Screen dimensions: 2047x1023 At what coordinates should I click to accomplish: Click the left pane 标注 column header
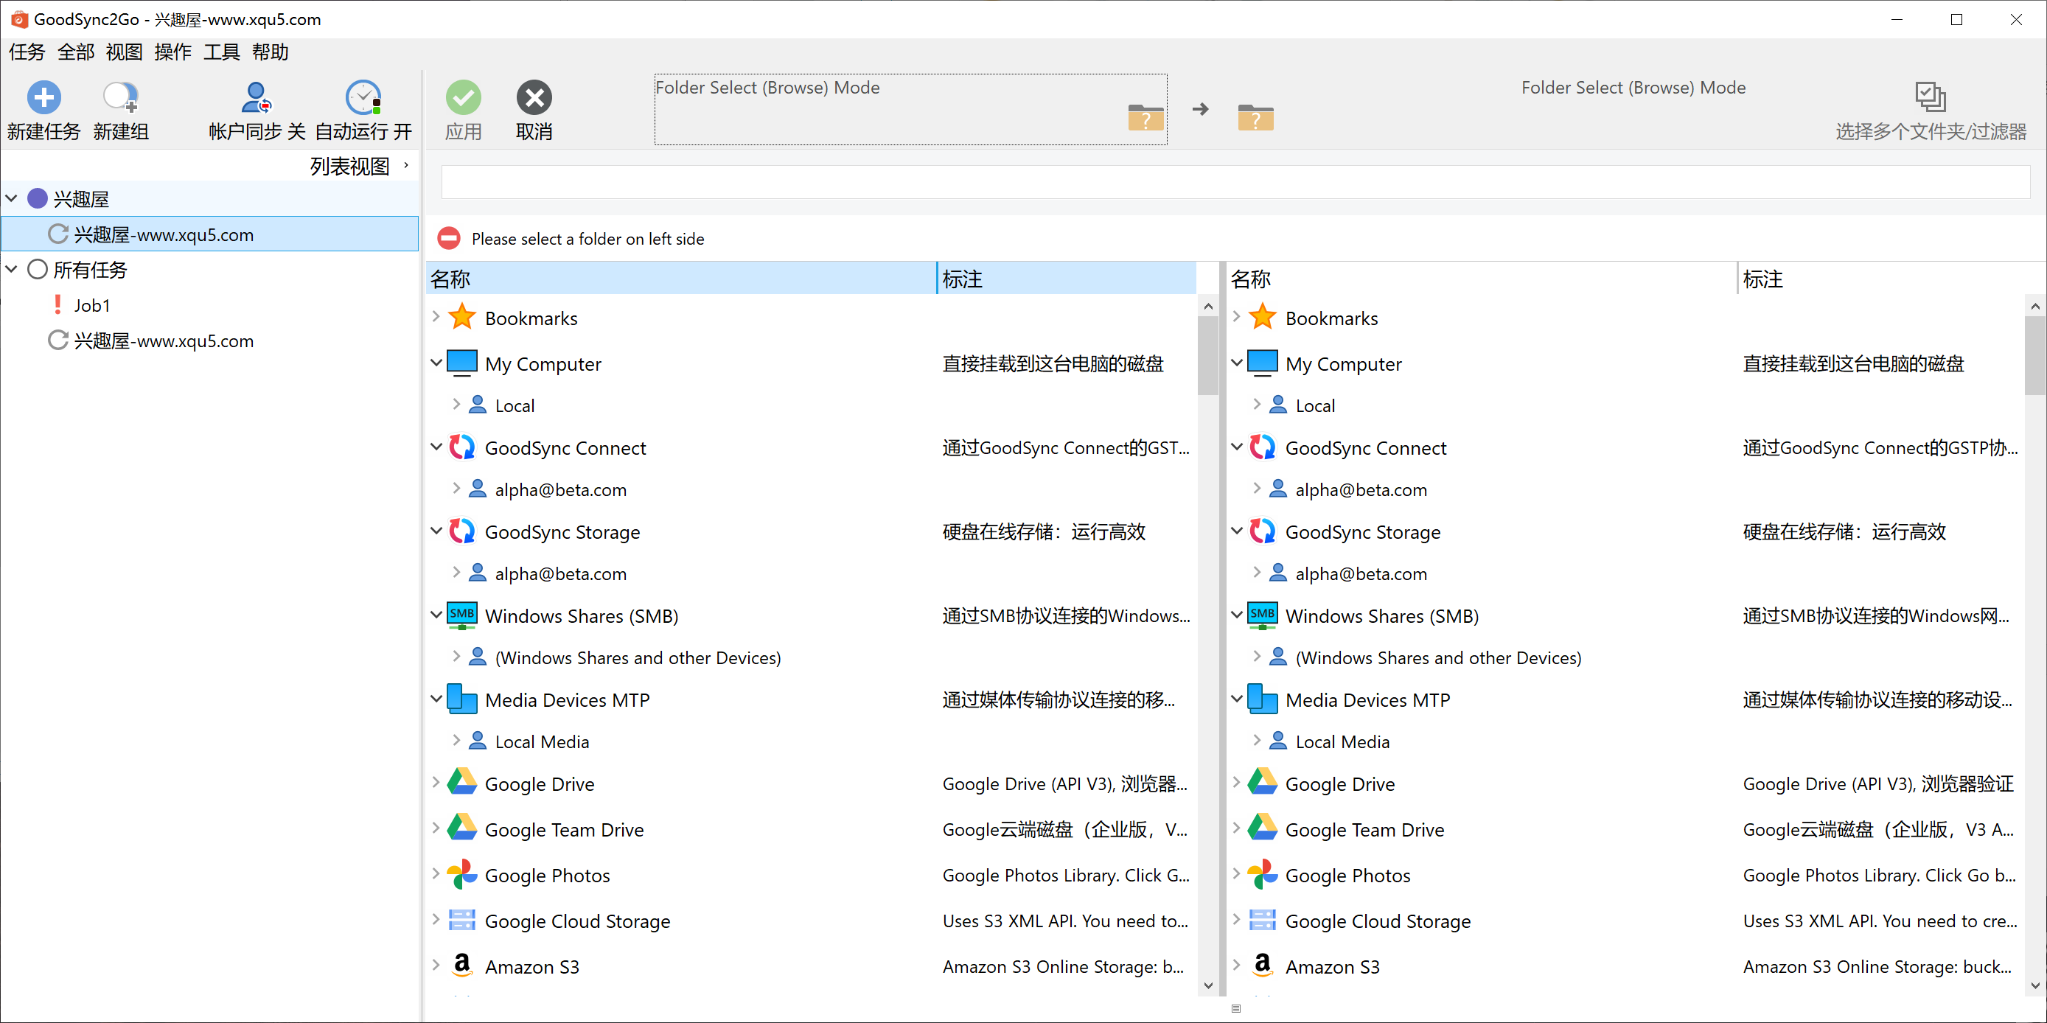[x=1067, y=278]
